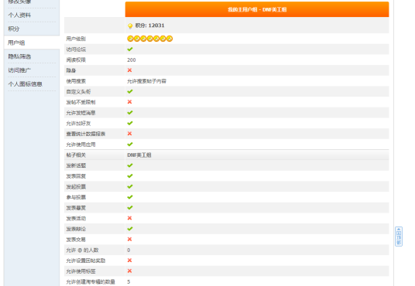This screenshot has height=286, width=415.
Task: Click the red X in 发表活动 row
Action: 130,218
